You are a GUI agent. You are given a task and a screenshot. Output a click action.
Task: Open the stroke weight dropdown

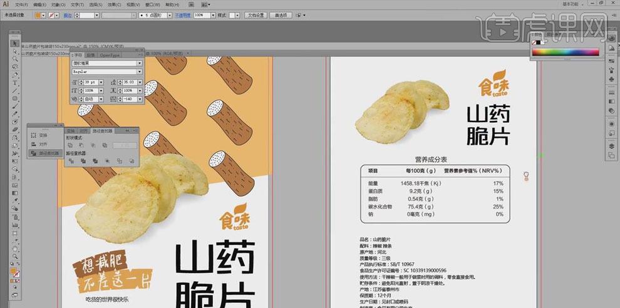(96, 15)
